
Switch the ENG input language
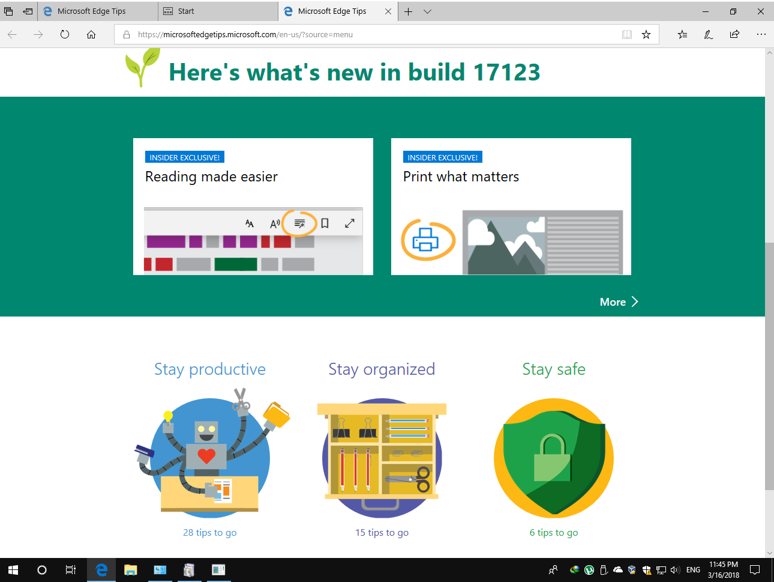[693, 570]
